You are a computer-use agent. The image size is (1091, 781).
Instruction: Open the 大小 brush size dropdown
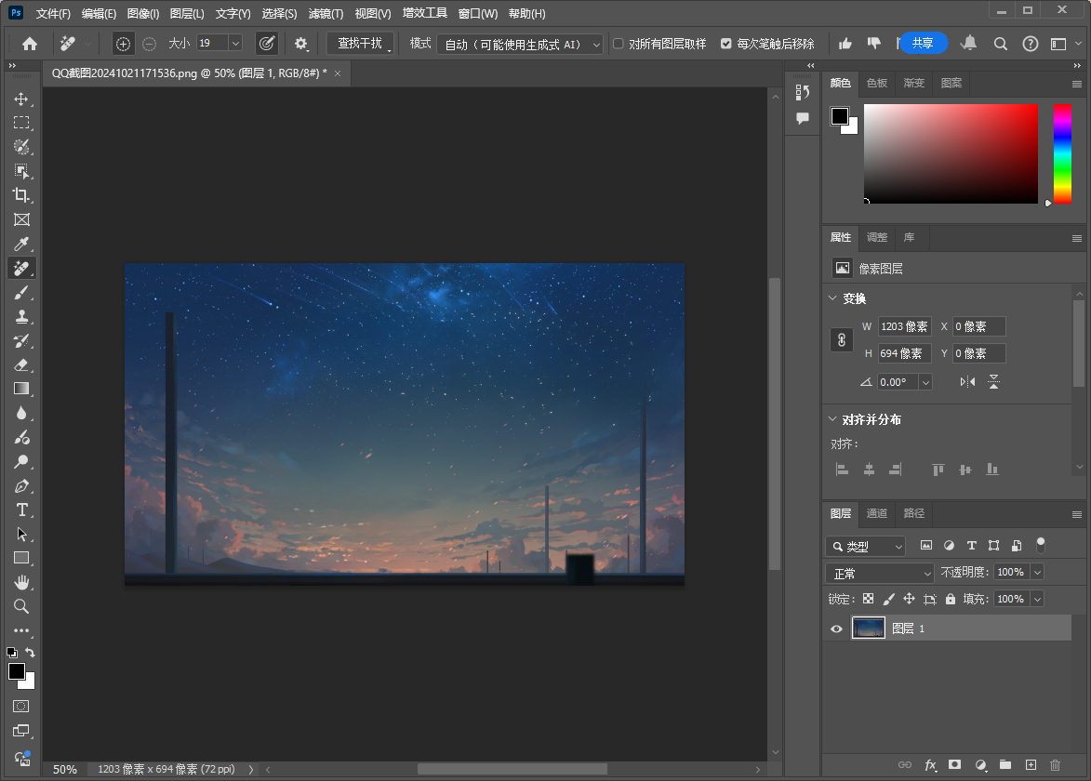[235, 43]
